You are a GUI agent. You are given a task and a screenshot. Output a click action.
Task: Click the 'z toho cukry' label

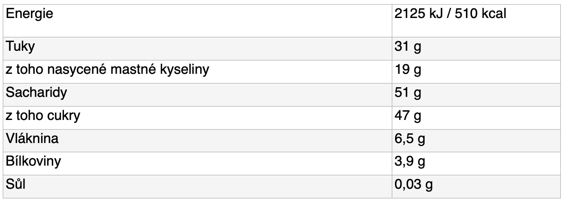tap(43, 115)
